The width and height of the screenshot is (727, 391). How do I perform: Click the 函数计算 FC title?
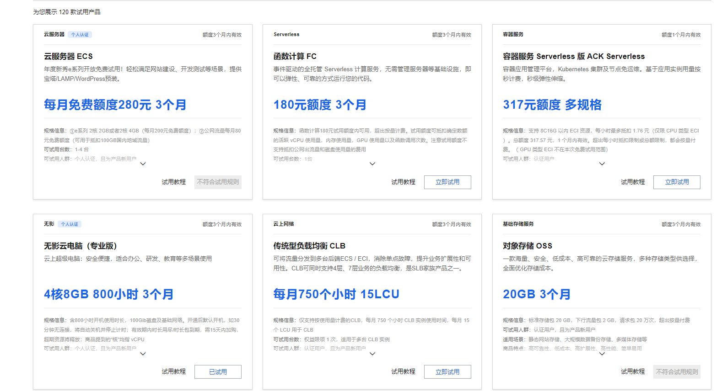pos(295,56)
